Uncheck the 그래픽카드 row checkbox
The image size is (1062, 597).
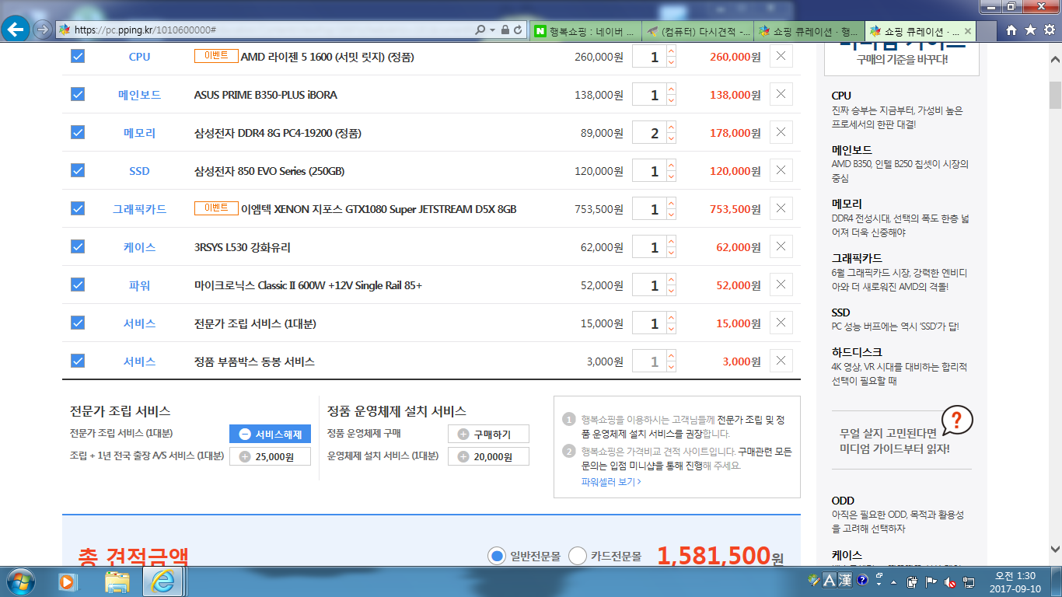[x=78, y=208]
